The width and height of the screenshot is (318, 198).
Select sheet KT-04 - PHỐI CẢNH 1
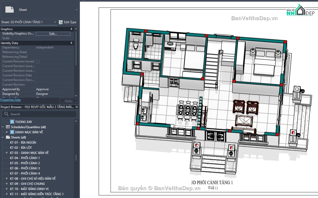[x=25, y=158]
